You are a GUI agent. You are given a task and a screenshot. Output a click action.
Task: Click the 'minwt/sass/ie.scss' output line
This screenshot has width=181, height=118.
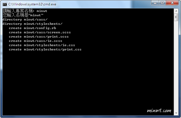coord(36,41)
